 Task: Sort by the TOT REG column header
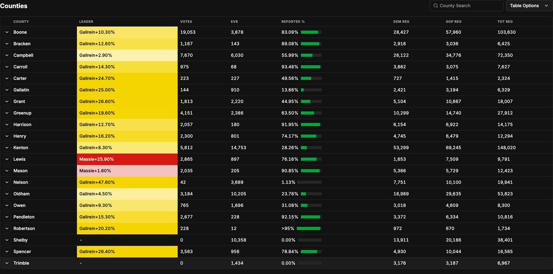point(505,22)
